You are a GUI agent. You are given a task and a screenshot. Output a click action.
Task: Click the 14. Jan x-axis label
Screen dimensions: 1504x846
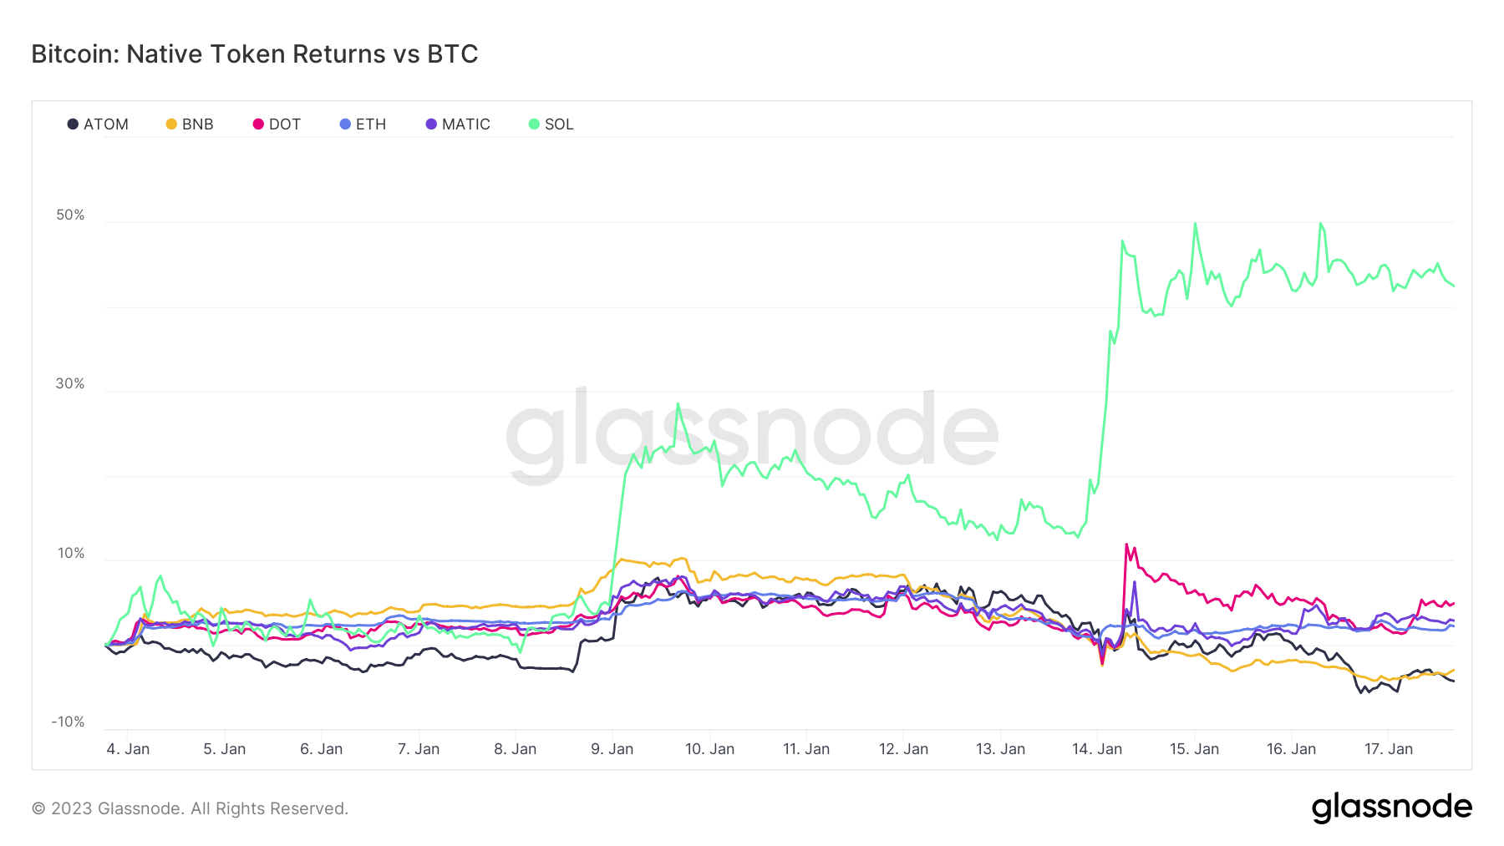click(x=1097, y=749)
